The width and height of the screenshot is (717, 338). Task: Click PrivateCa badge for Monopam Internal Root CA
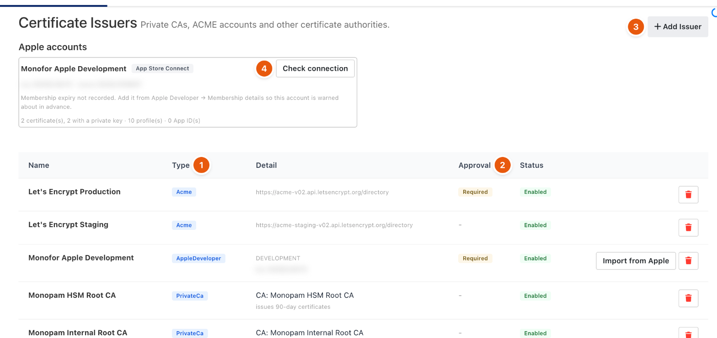coord(190,333)
